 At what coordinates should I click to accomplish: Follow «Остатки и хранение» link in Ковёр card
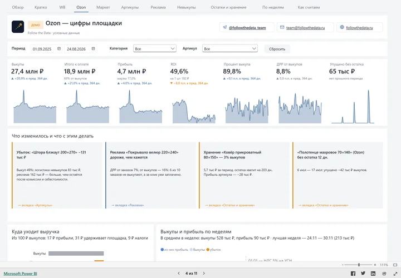coord(229,205)
